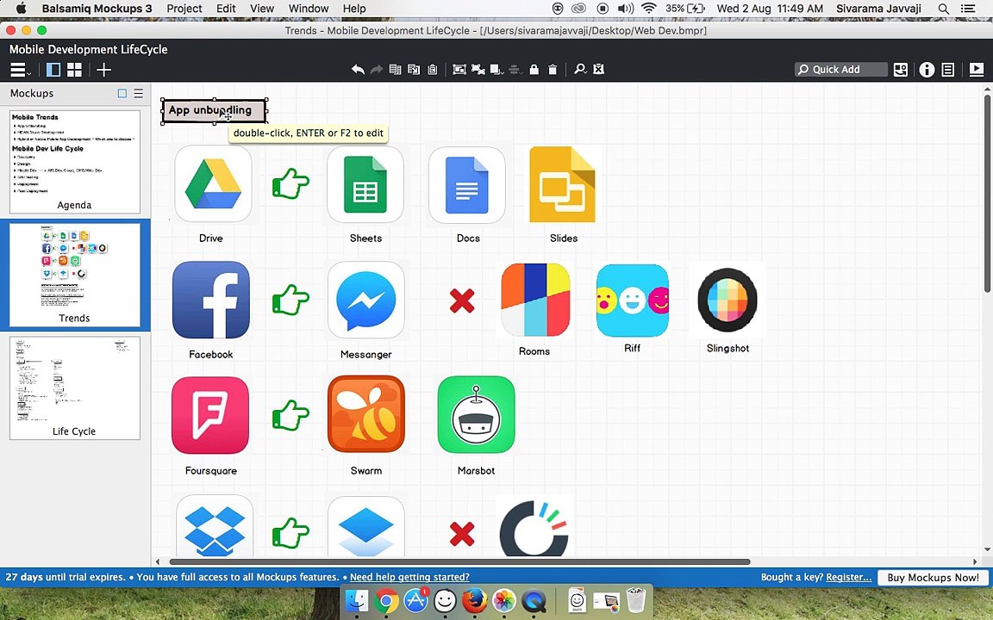Enter full screen presentation mode
This screenshot has width=993, height=620.
976,70
